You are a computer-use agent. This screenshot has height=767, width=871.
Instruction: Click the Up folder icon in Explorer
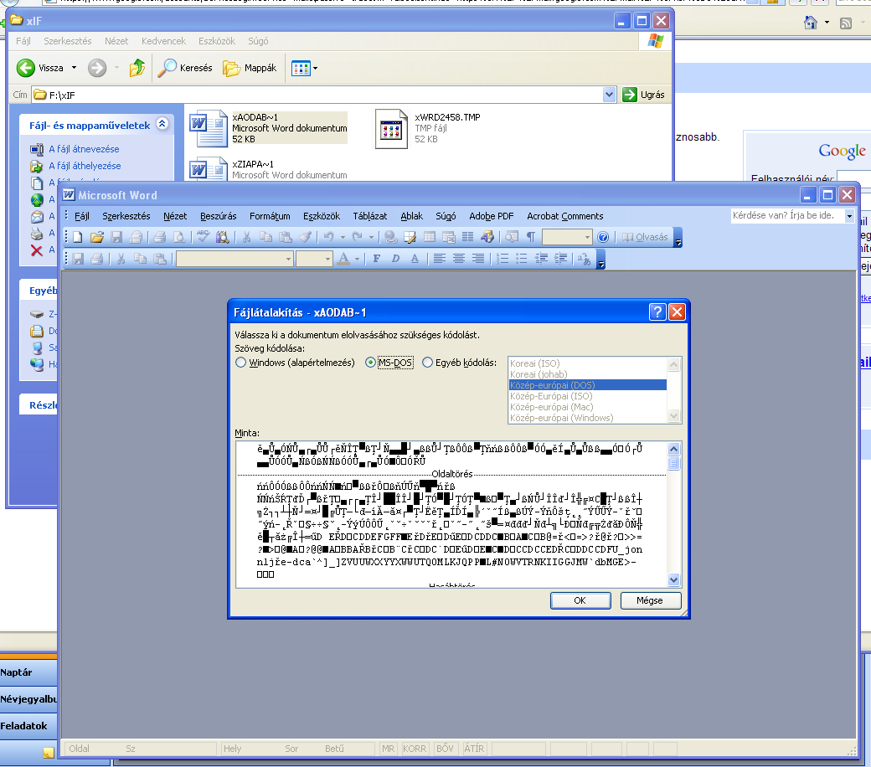point(137,68)
